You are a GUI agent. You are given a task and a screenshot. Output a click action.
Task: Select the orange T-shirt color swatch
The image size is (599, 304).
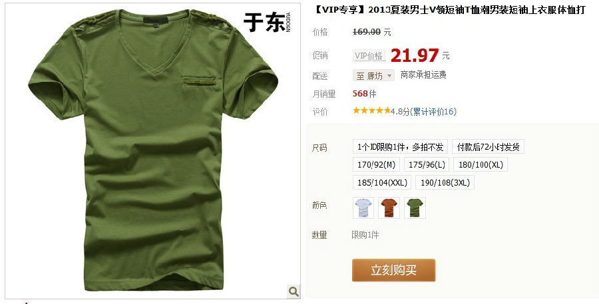[x=389, y=208]
